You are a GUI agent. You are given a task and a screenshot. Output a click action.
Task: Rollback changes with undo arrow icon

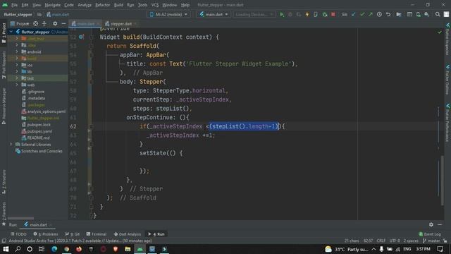pyautogui.click(x=388, y=14)
